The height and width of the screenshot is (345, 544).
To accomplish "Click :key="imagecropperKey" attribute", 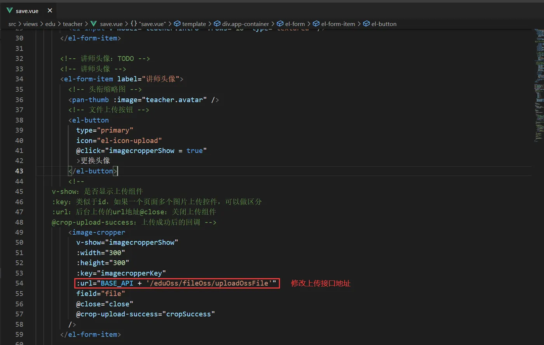I will [x=121, y=274].
